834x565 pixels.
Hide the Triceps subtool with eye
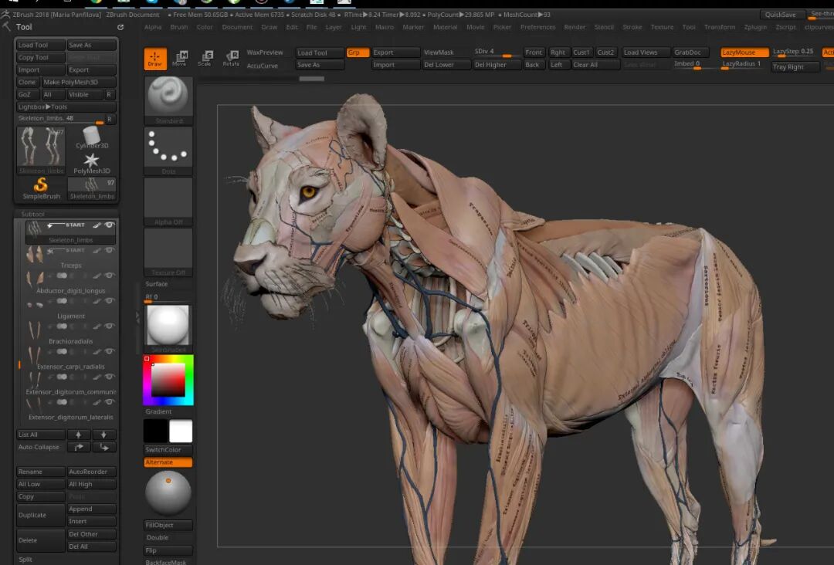110,250
